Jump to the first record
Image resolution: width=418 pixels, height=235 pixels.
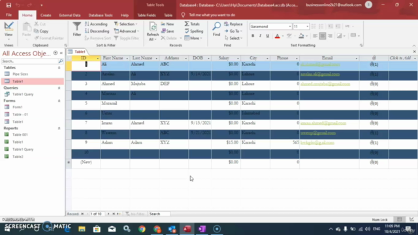[x=82, y=214]
